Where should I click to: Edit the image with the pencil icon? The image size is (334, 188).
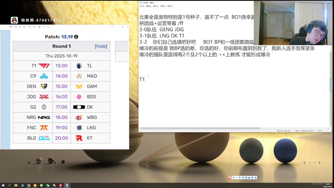pyautogui.click(x=34, y=27)
